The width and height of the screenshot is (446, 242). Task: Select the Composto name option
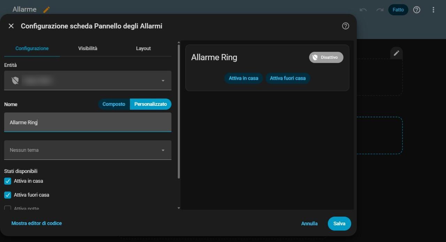(x=114, y=104)
